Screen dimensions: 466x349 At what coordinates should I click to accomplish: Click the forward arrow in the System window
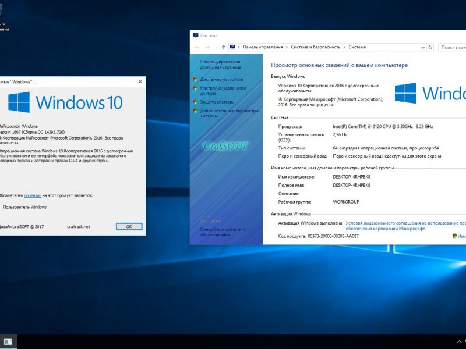point(207,47)
